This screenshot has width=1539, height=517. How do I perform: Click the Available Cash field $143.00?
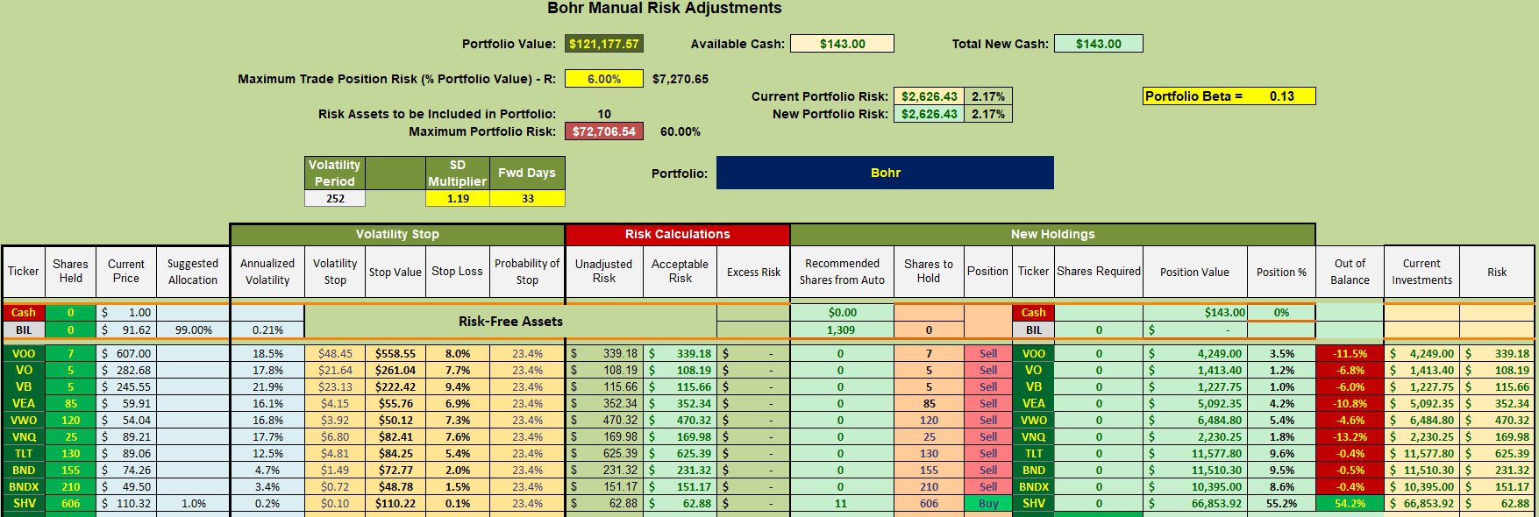[842, 44]
